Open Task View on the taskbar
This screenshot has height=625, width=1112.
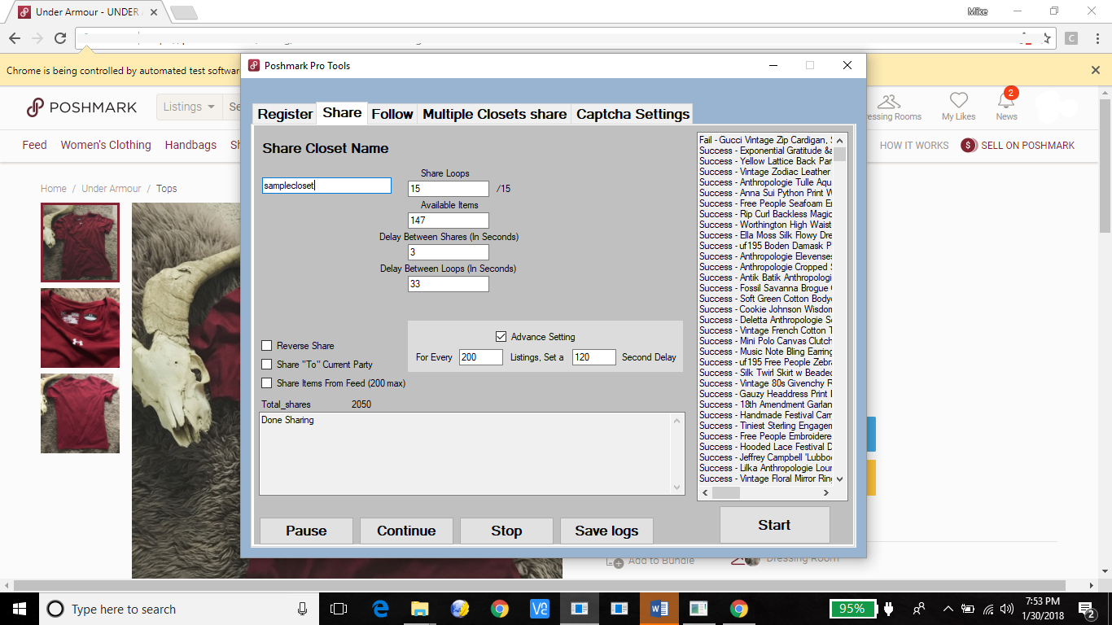click(x=339, y=609)
